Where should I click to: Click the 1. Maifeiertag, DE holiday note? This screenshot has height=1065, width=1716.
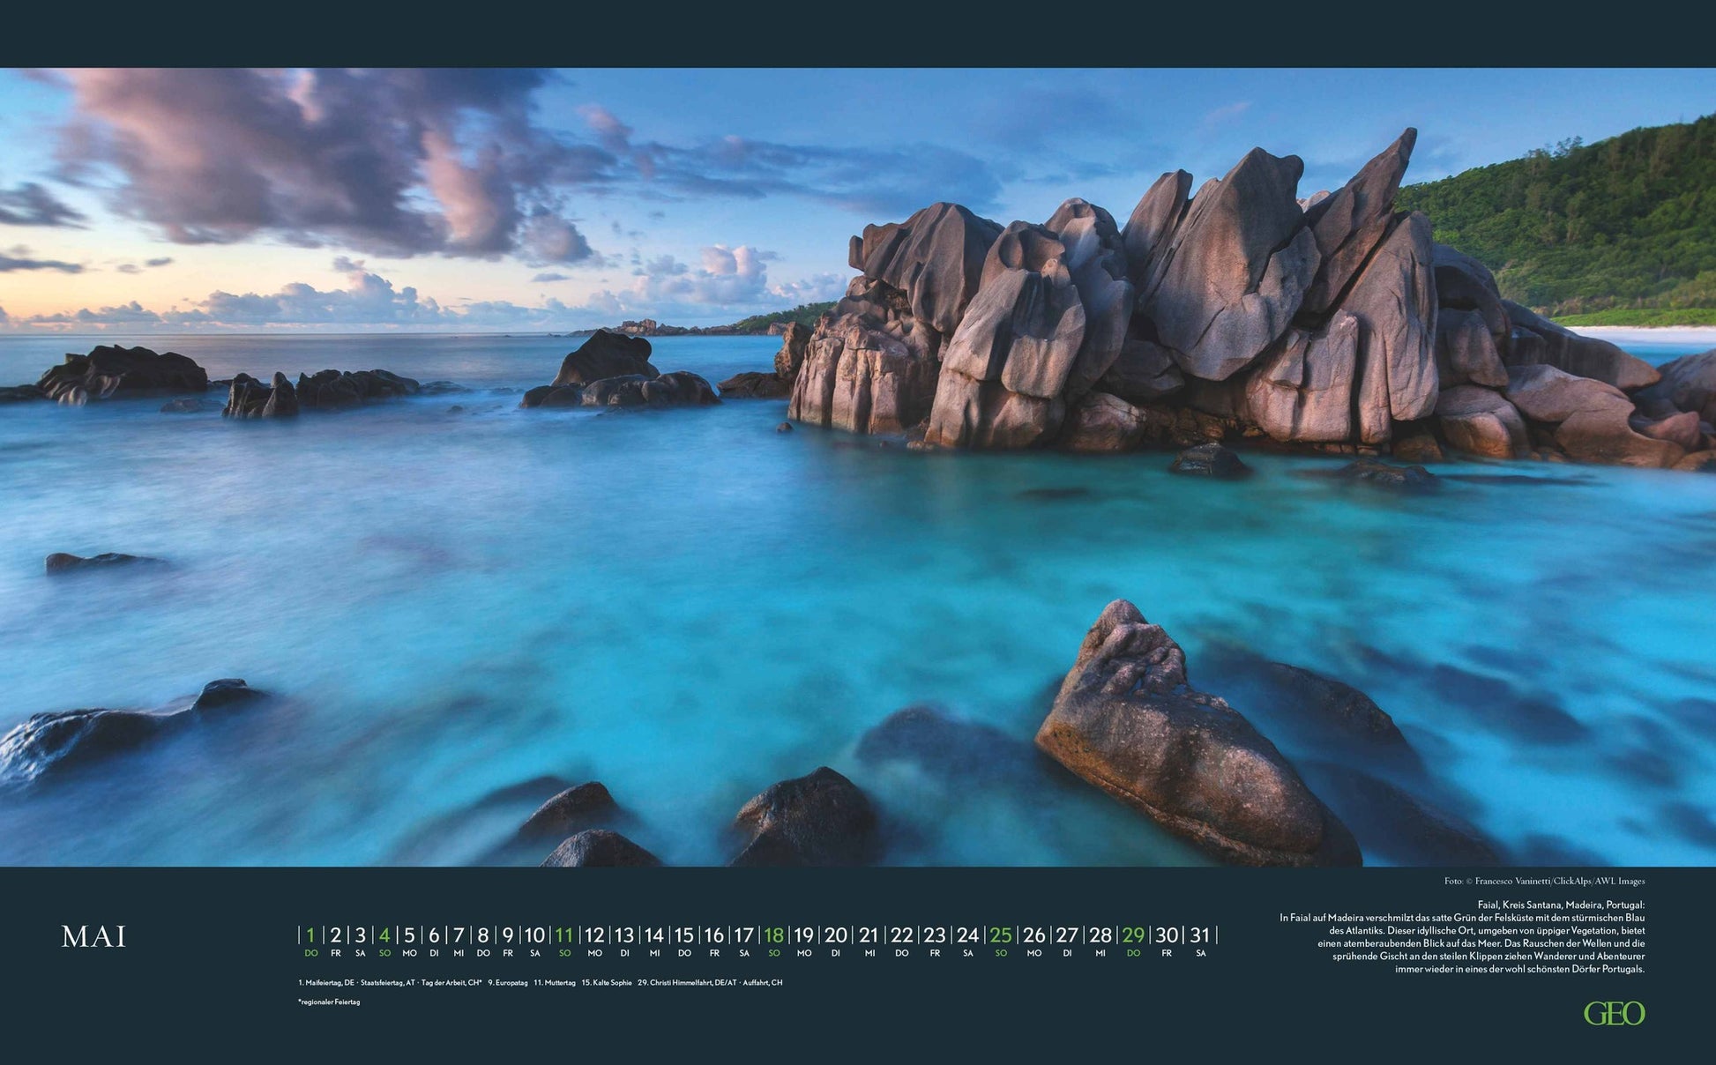(326, 982)
